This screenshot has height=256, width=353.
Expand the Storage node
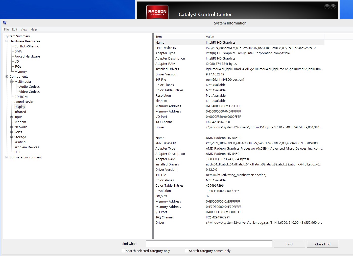pos(12,137)
